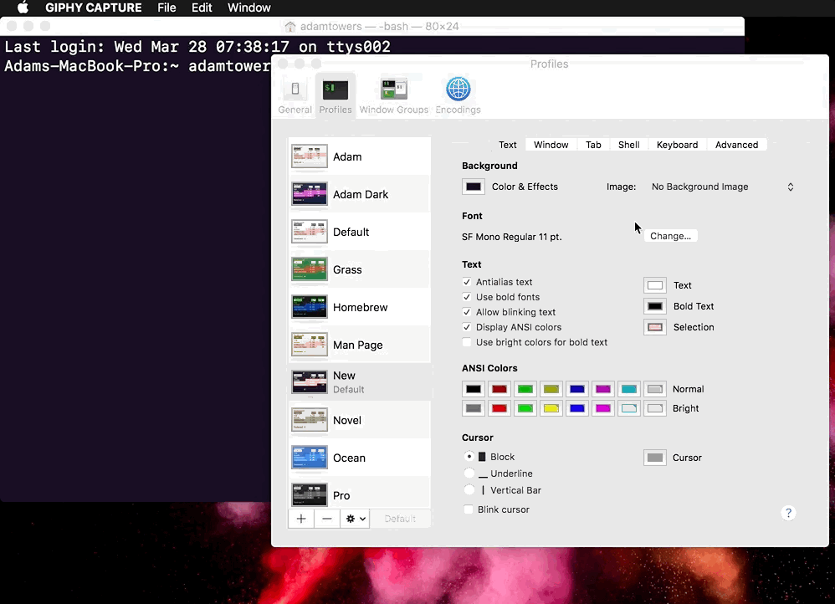Open the Selection color well
835x604 pixels.
pyautogui.click(x=655, y=327)
